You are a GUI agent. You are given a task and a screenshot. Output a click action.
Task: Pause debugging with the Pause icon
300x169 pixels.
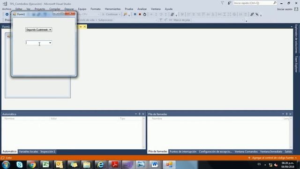[x=135, y=14]
